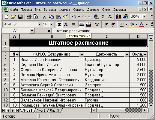Toggle center alignment button
Viewport: 155px width, 120px height.
pyautogui.click(x=82, y=24)
